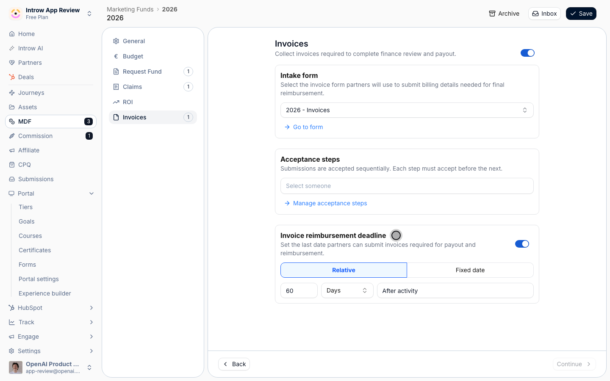This screenshot has height=381, width=610.
Task: Click the deadline number field showing 60
Action: (299, 290)
